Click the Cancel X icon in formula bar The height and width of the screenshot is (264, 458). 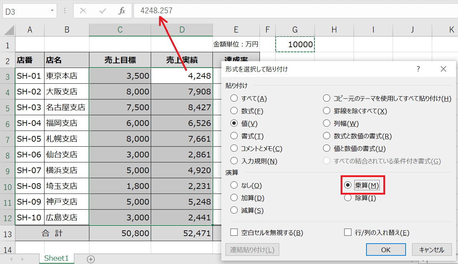[x=83, y=11]
